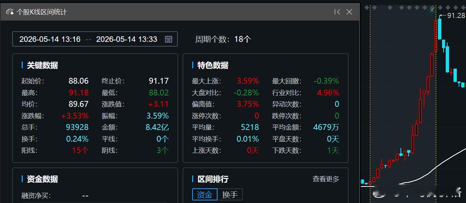Click the 涨跌值 value +3.11
This screenshot has height=203, width=466.
[158, 104]
